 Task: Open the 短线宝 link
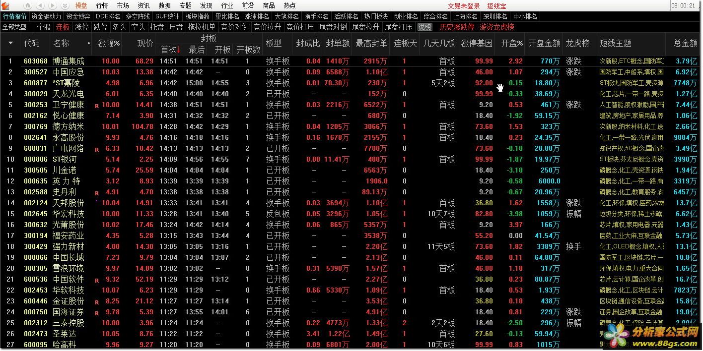point(496,6)
